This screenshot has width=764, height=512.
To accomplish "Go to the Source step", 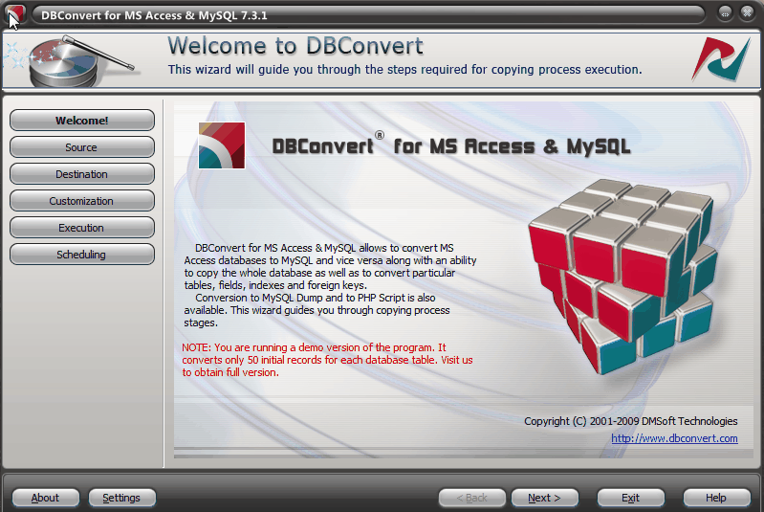I will pos(82,147).
